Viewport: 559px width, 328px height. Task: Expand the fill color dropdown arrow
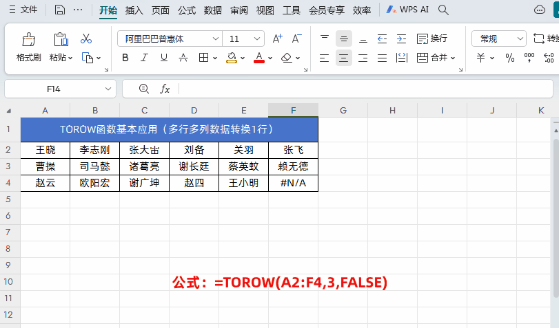(x=243, y=58)
